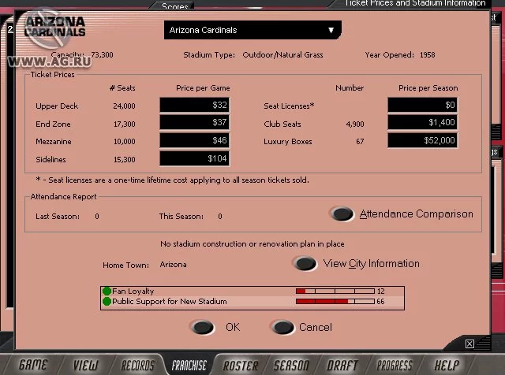Click the Club Seats number 4,900

355,124
